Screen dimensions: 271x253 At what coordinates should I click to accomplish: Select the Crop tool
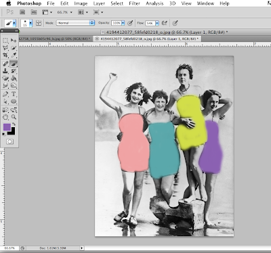pyautogui.click(x=5, y=55)
